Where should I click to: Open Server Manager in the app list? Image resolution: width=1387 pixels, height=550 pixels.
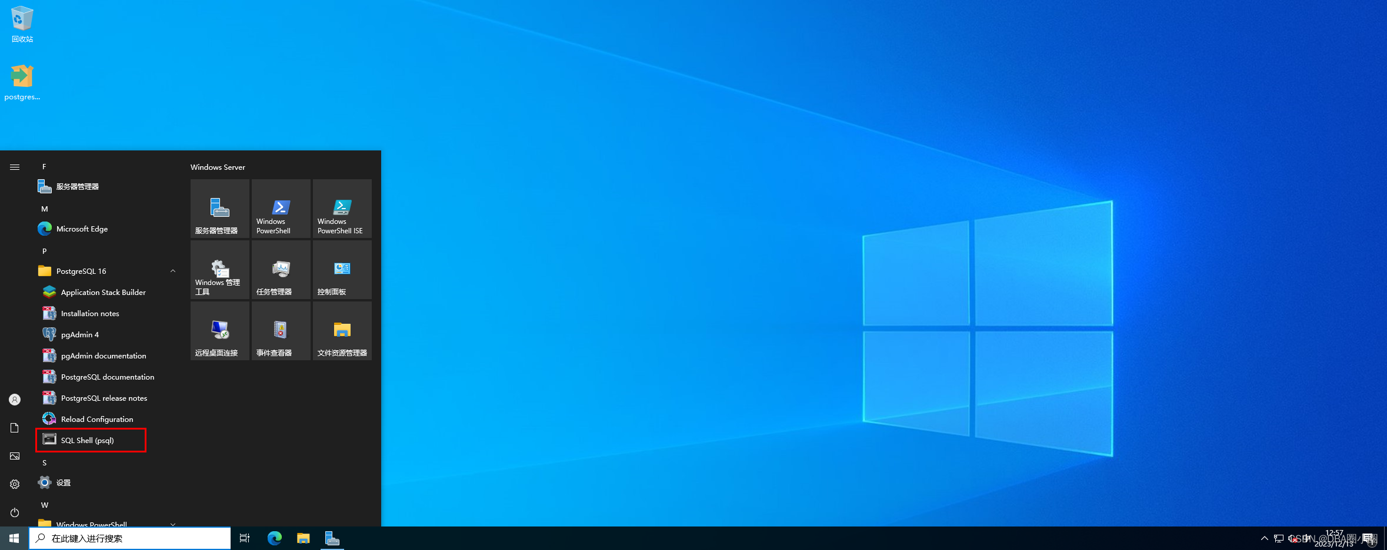(x=106, y=187)
